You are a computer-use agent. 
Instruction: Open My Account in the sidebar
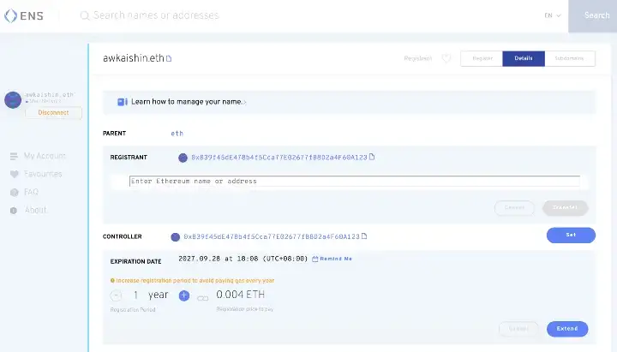pos(44,156)
